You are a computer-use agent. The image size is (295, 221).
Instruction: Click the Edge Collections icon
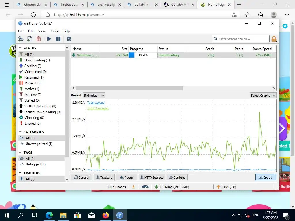[x=260, y=15]
